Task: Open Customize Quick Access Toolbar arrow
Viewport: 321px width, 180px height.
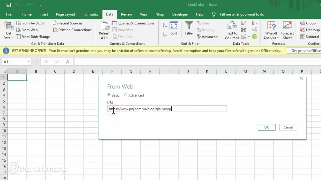Action: [40, 5]
